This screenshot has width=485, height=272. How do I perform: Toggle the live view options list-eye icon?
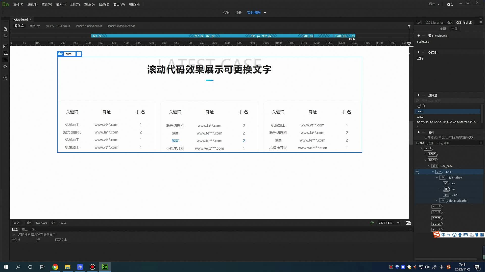pos(5,53)
